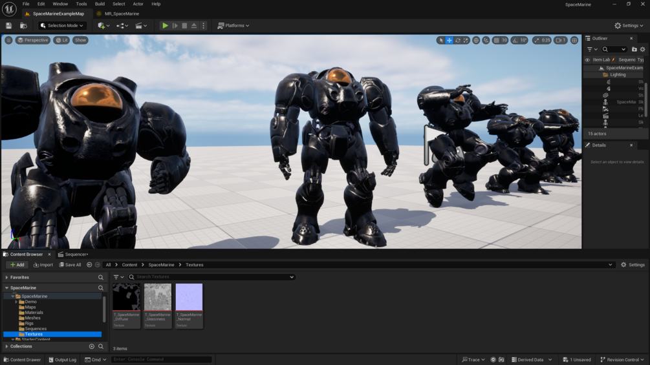Click Content breadcrumb in path bar

(129, 265)
